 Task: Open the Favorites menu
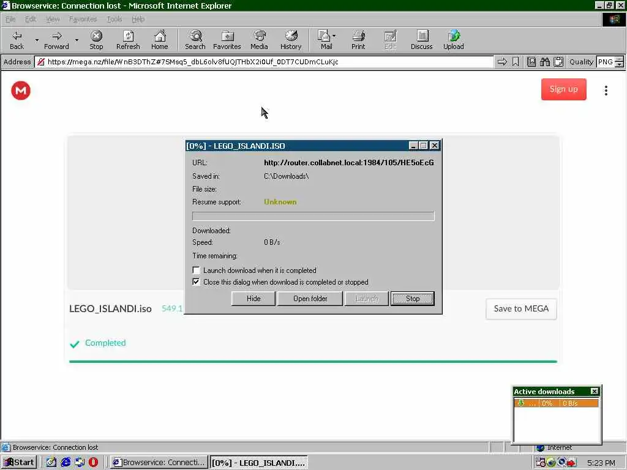coord(83,19)
